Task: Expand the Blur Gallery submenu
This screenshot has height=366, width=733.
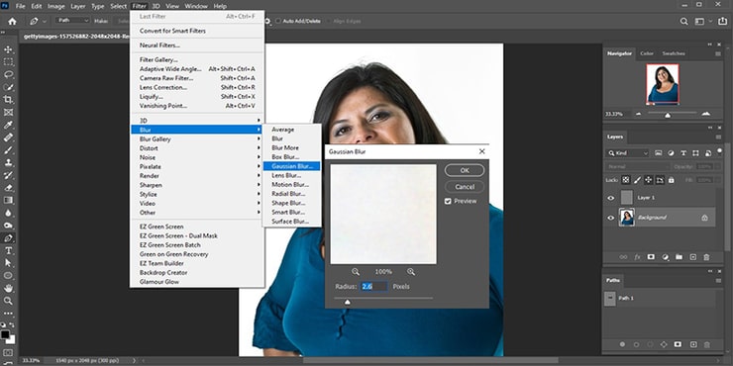Action: click(197, 139)
